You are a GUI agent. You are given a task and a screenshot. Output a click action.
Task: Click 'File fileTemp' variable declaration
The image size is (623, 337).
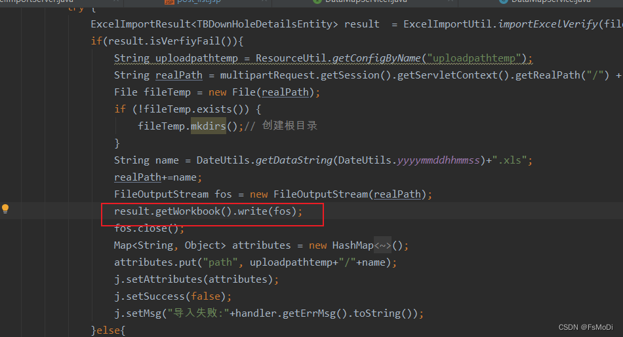pos(153,92)
